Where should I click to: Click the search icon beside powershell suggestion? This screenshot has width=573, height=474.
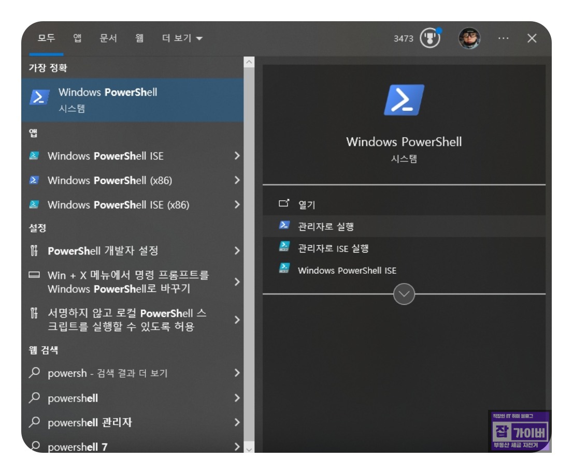pos(34,397)
